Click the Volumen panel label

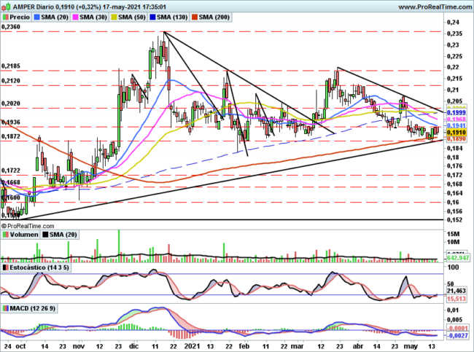[x=24, y=235]
